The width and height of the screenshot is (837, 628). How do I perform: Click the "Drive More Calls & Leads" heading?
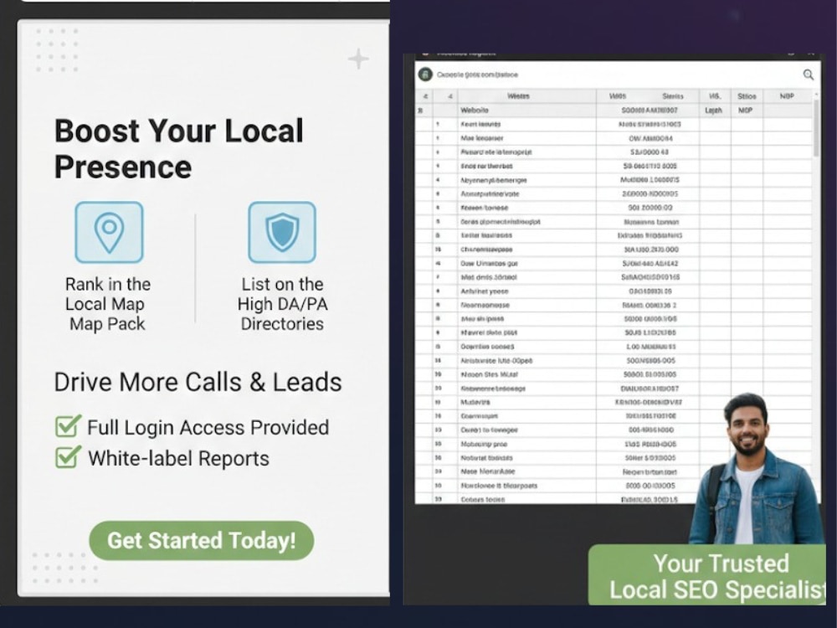click(198, 383)
